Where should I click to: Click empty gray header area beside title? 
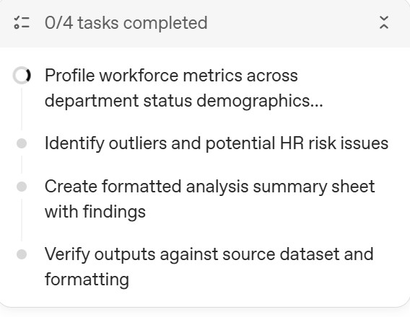(x=293, y=23)
